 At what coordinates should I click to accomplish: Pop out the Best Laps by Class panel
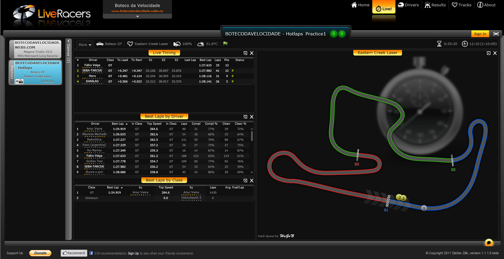click(245, 181)
